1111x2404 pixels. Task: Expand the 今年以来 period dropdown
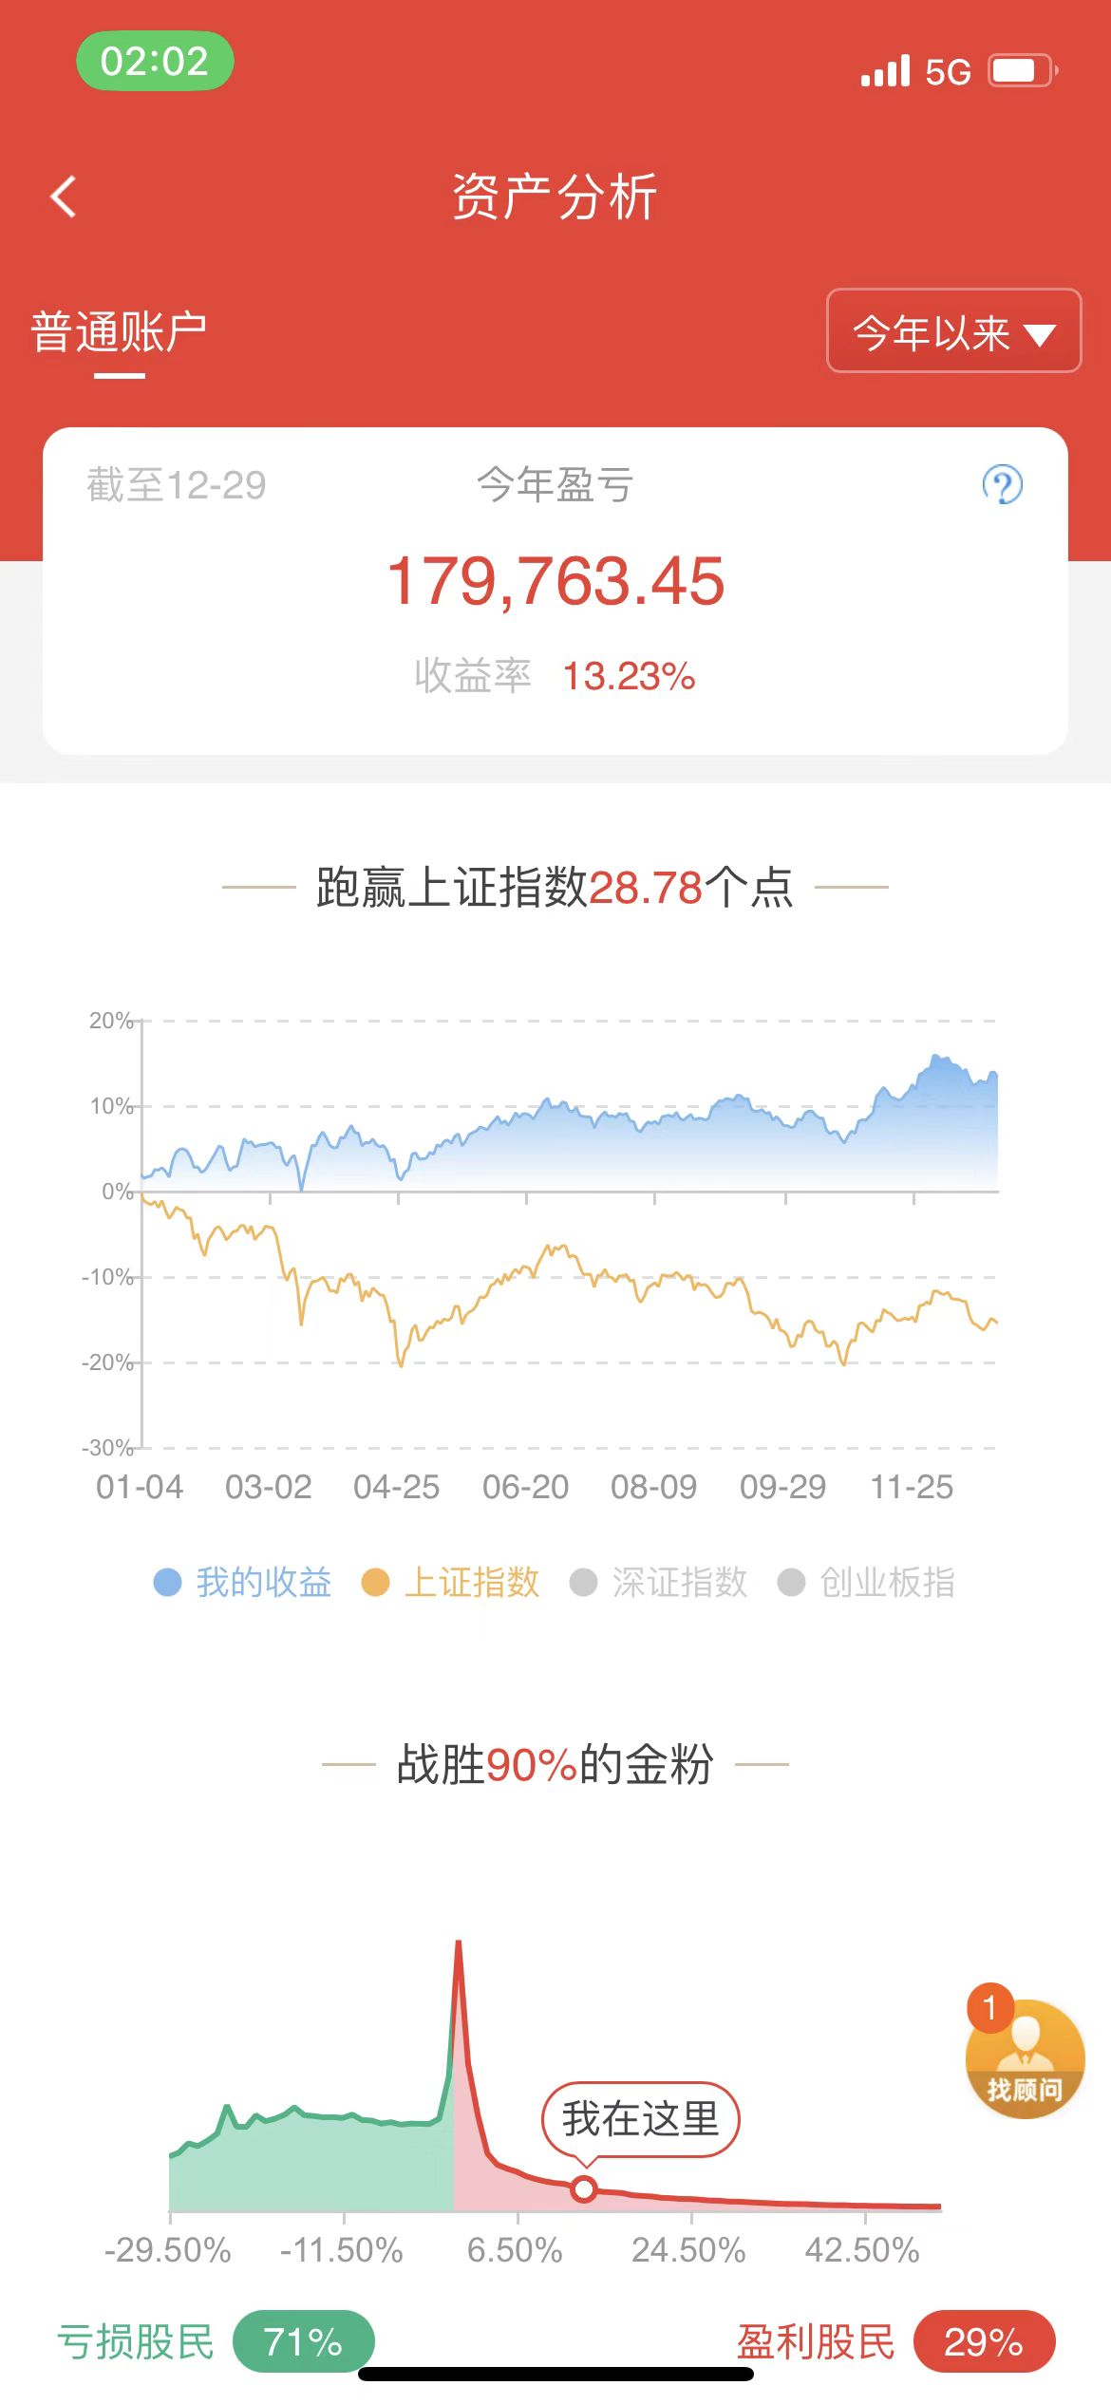953,330
